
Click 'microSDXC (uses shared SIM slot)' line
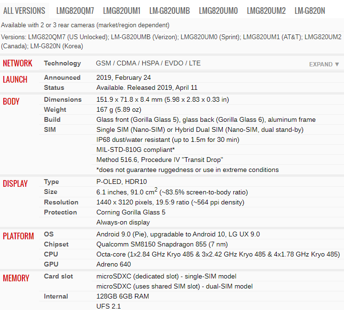tap(175, 287)
